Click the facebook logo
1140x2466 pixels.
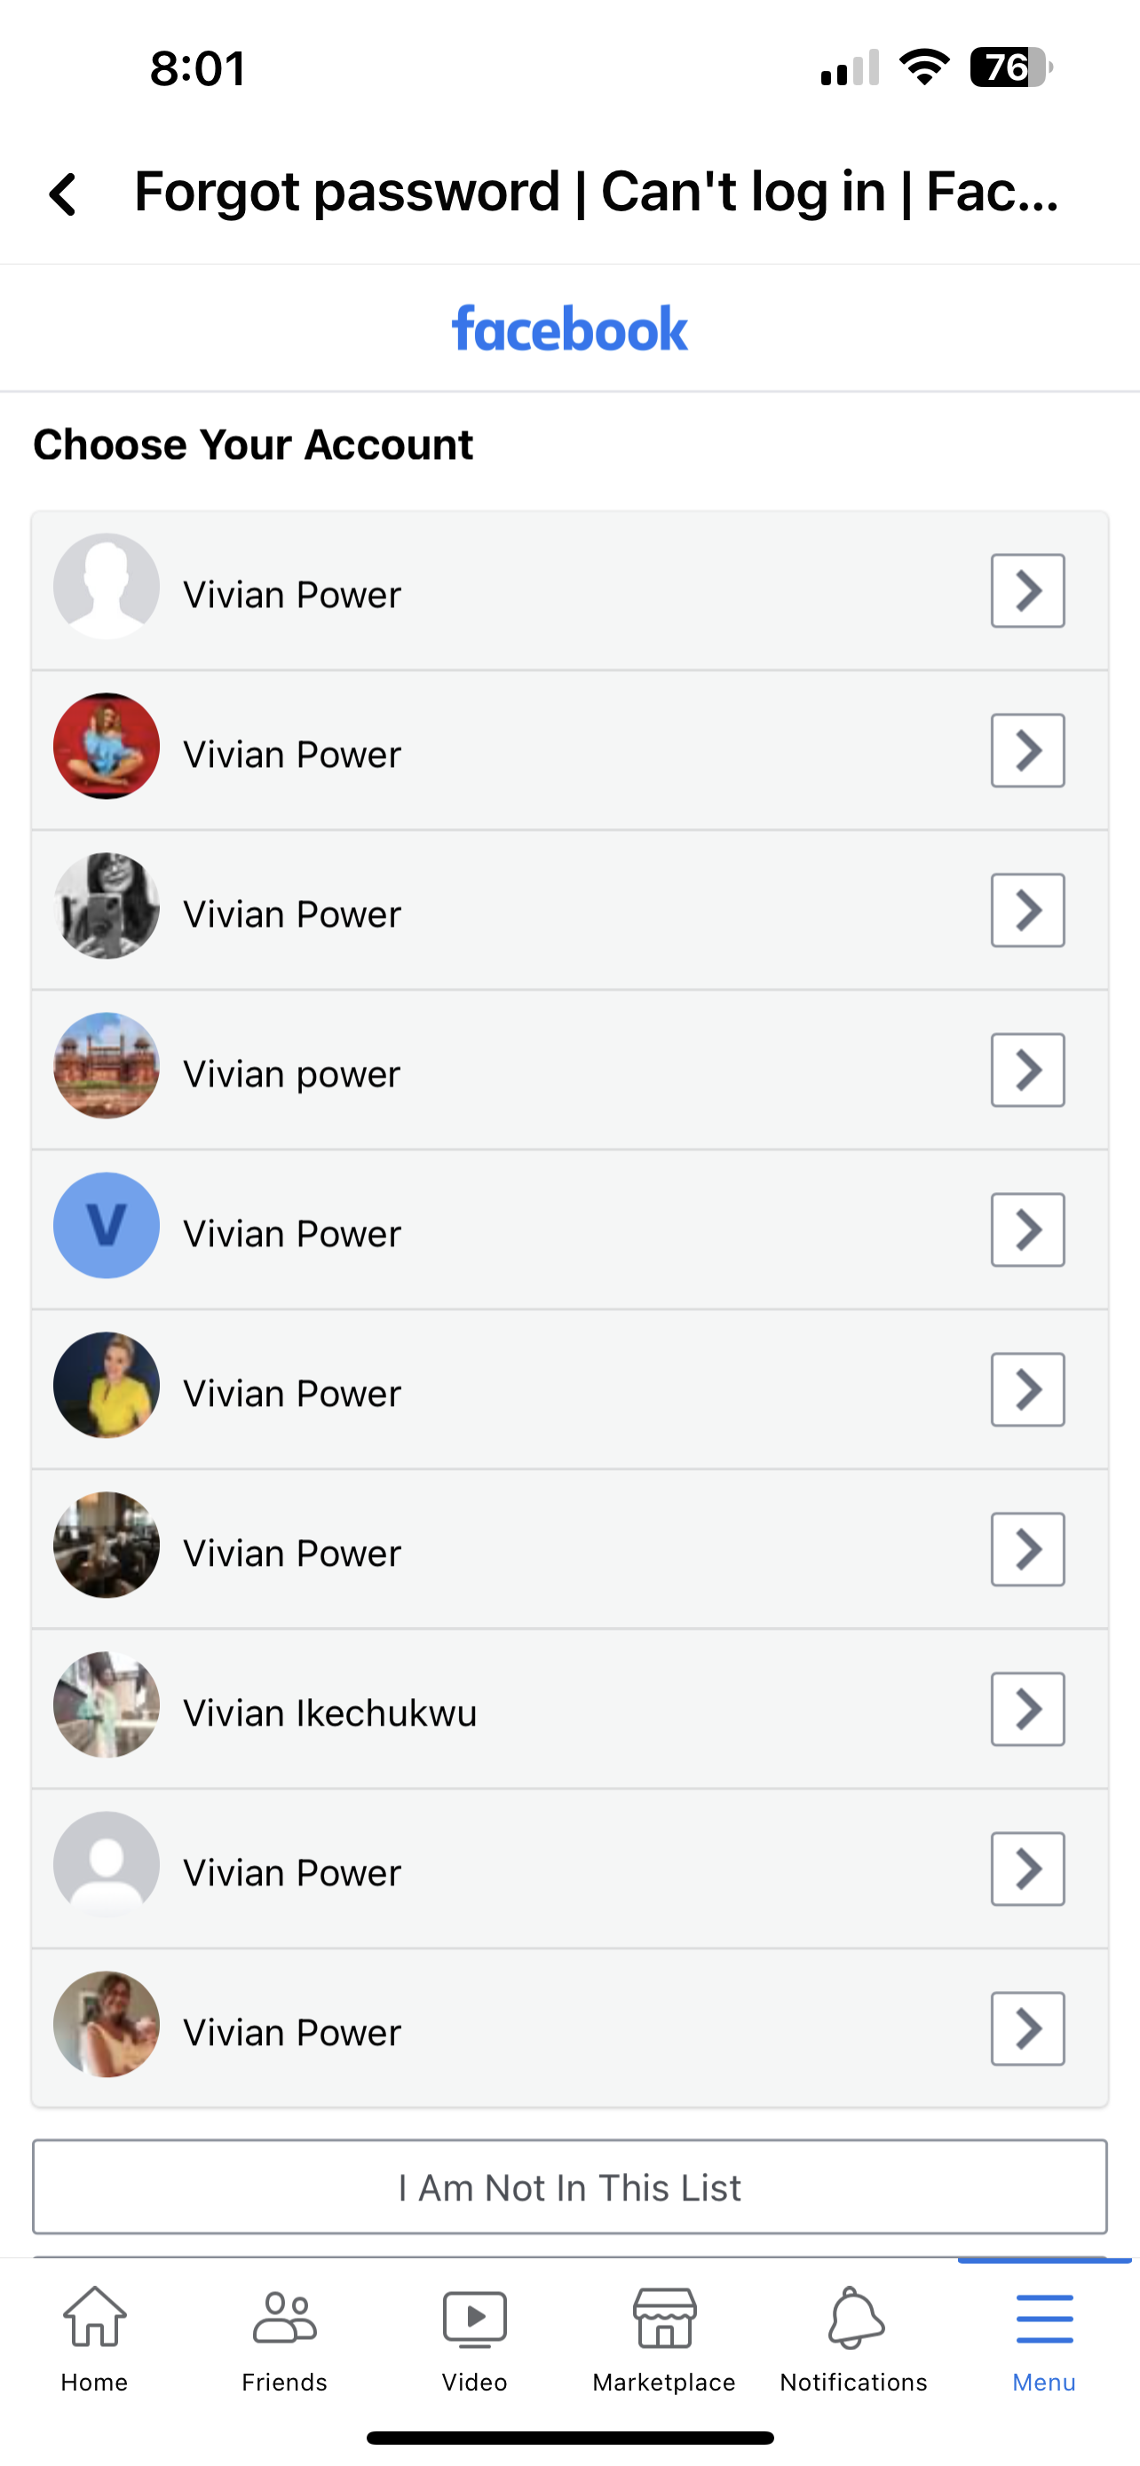click(x=569, y=328)
